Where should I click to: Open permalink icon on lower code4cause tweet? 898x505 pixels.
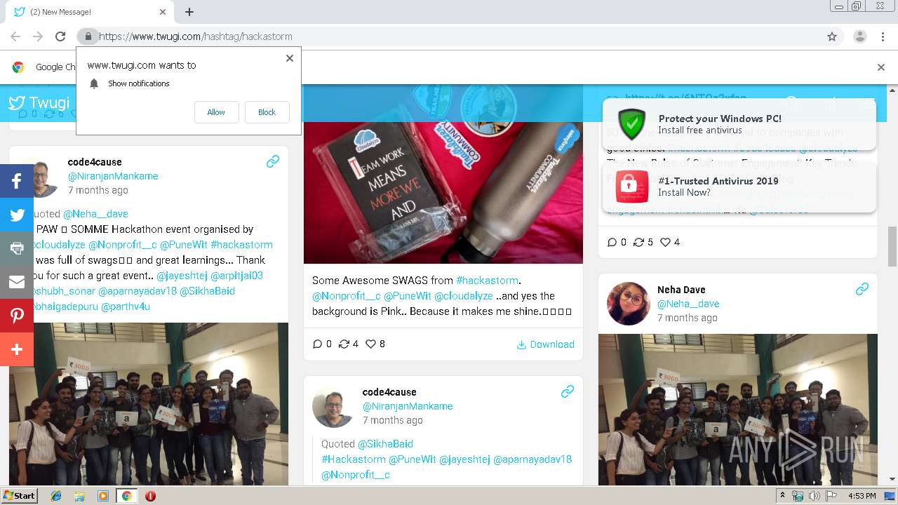click(568, 391)
